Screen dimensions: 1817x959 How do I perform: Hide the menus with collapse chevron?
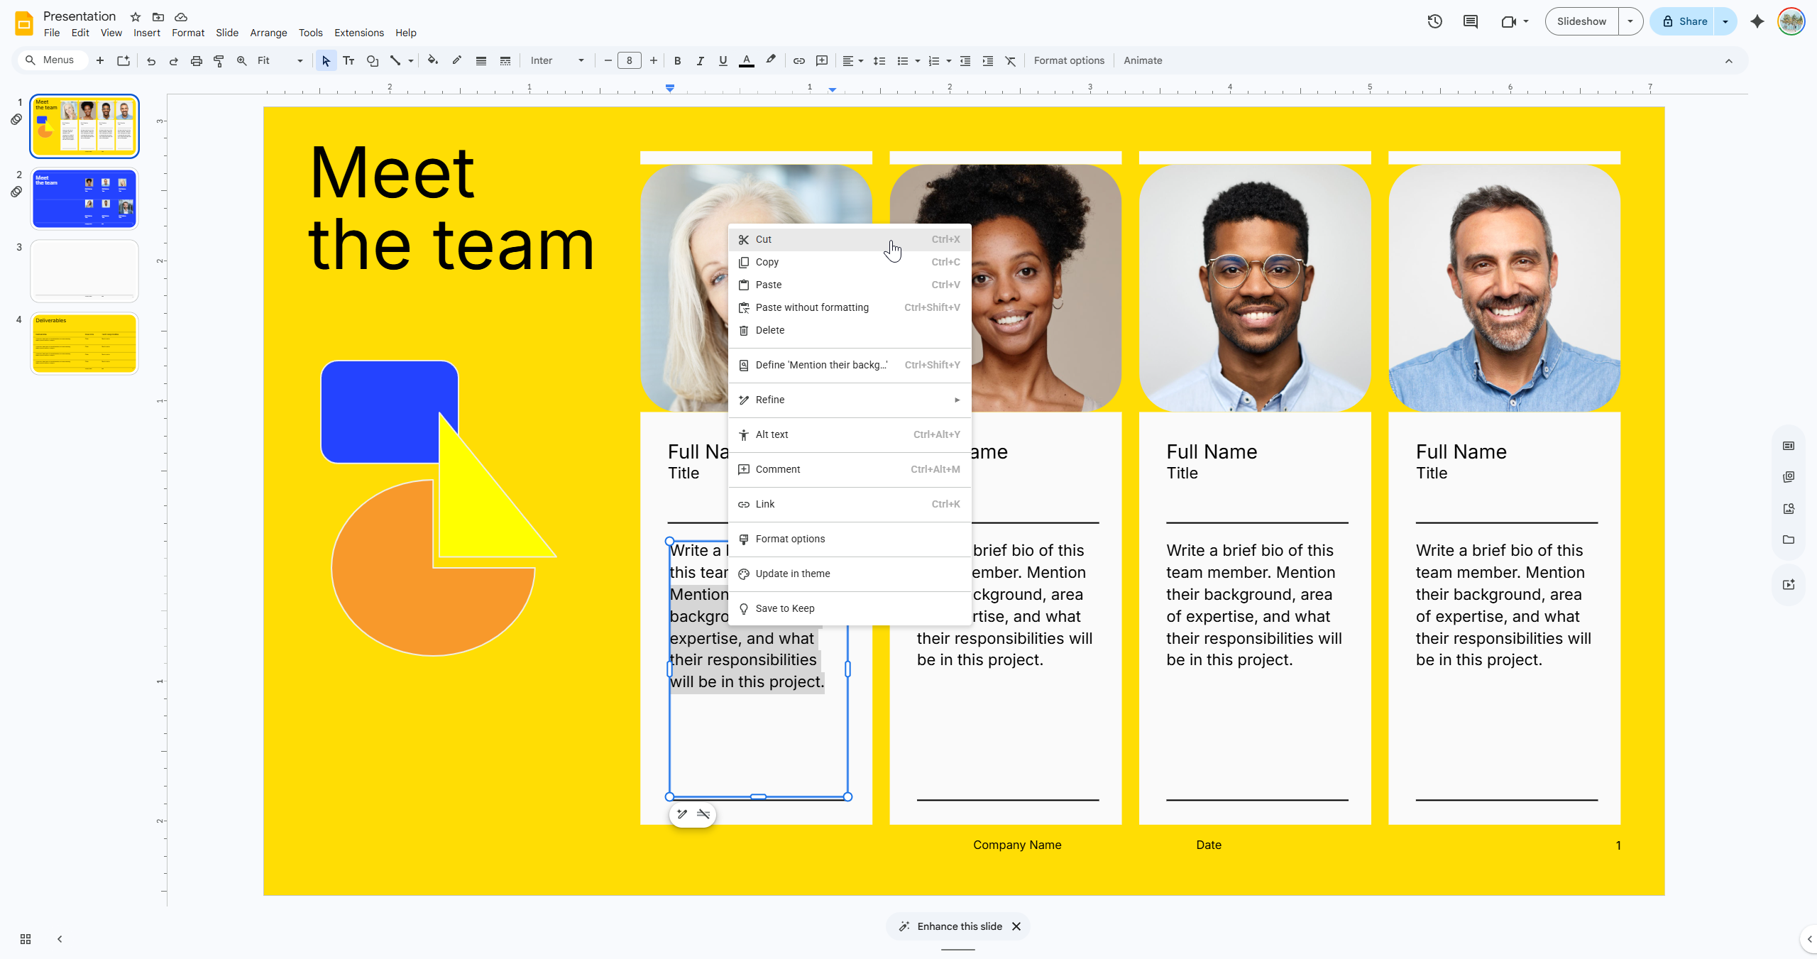pyautogui.click(x=1729, y=61)
